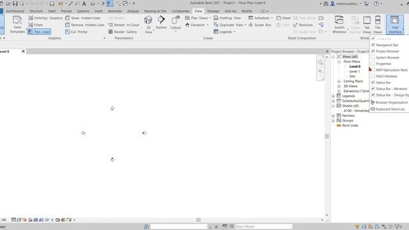409x230 pixels.
Task: Toggle Thin Lines display
Action: [39, 32]
